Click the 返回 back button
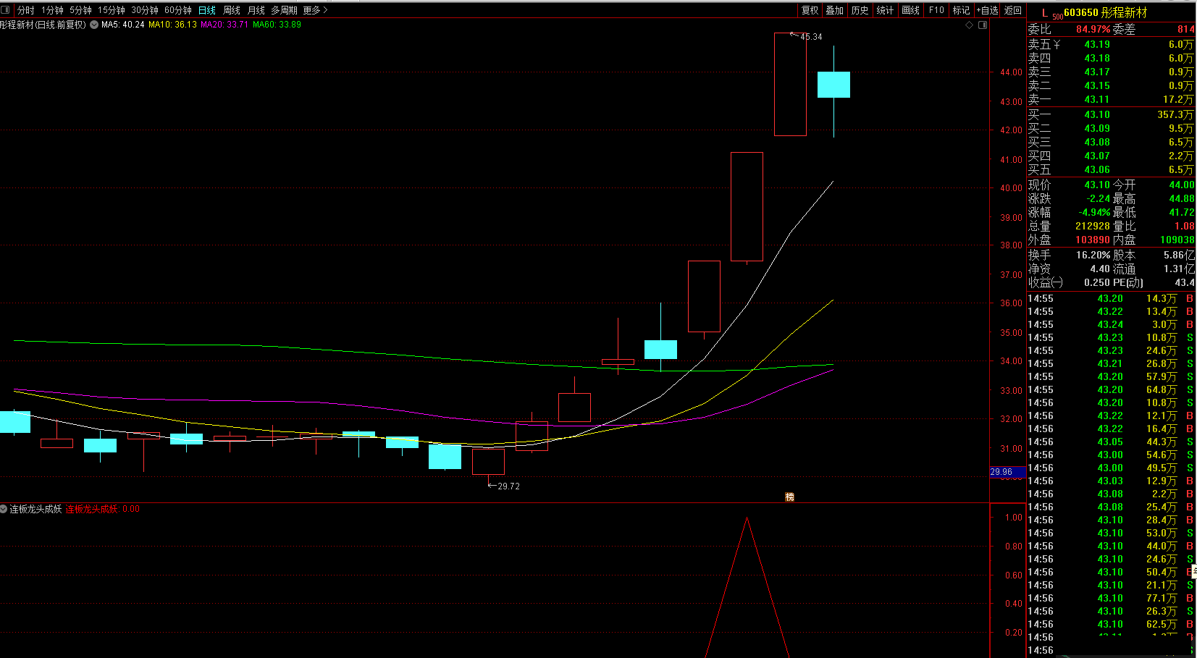1197x658 pixels. [1013, 10]
